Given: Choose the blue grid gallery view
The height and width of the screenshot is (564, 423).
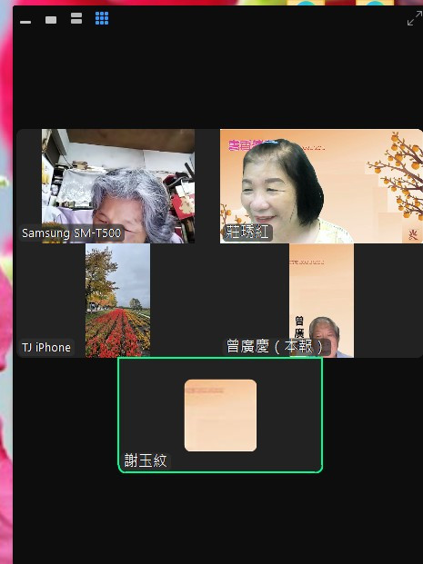Looking at the screenshot, I should pos(102,18).
